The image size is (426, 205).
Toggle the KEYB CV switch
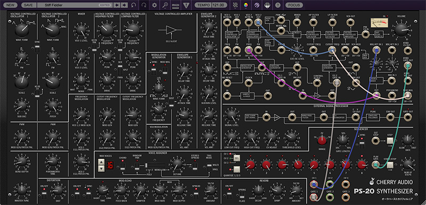click(37, 94)
